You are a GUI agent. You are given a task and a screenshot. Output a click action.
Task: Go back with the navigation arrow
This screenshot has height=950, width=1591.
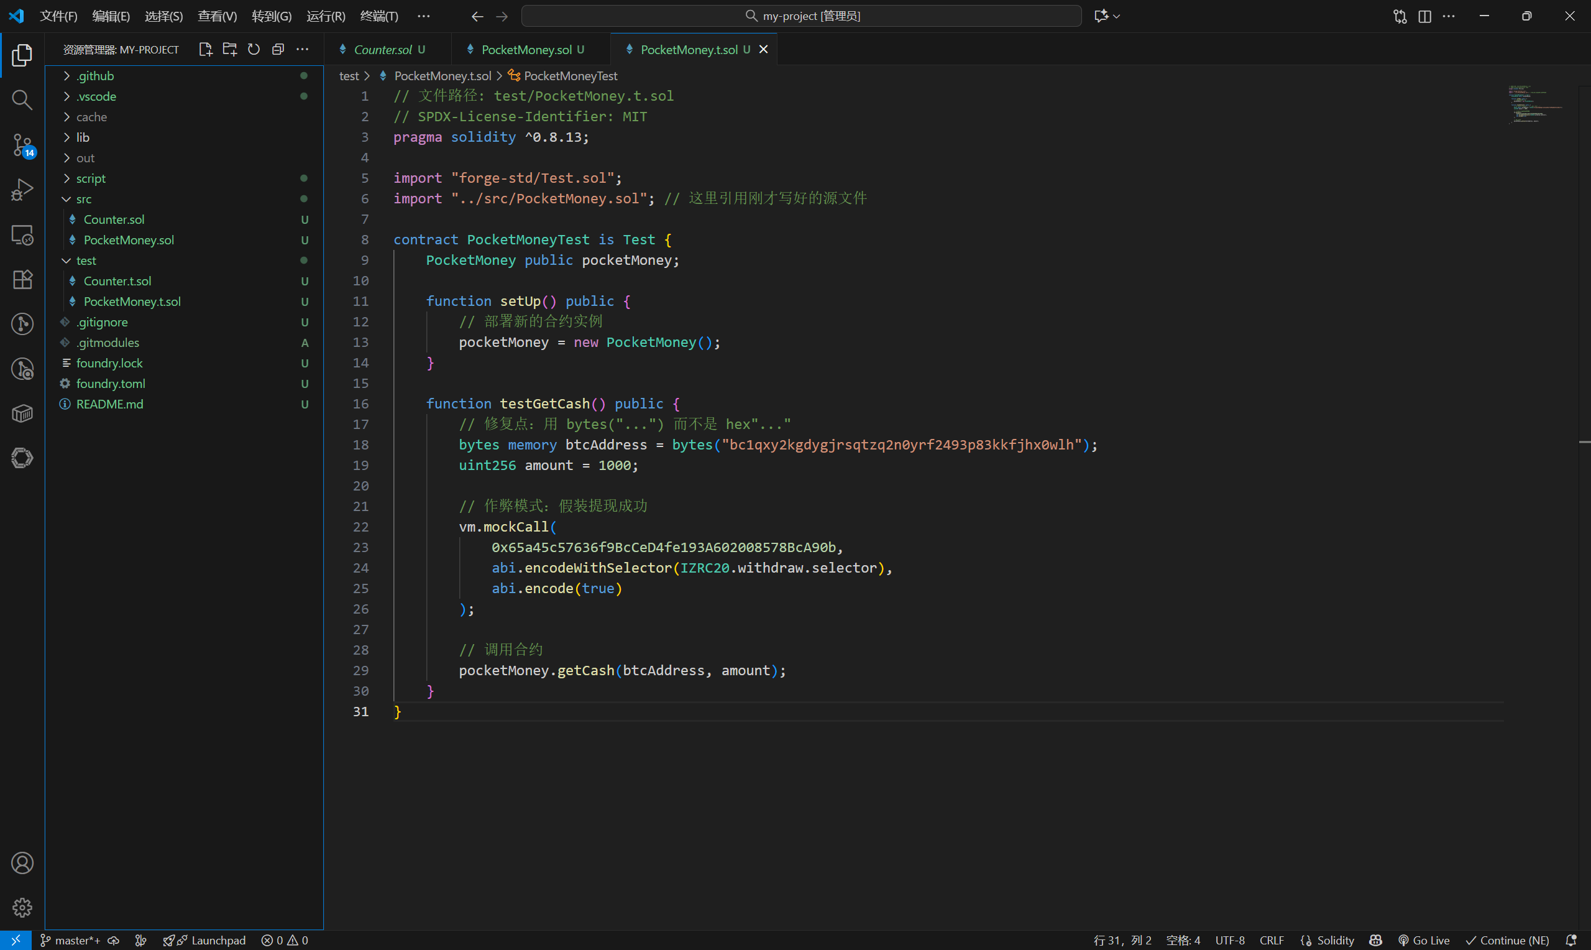coord(477,16)
